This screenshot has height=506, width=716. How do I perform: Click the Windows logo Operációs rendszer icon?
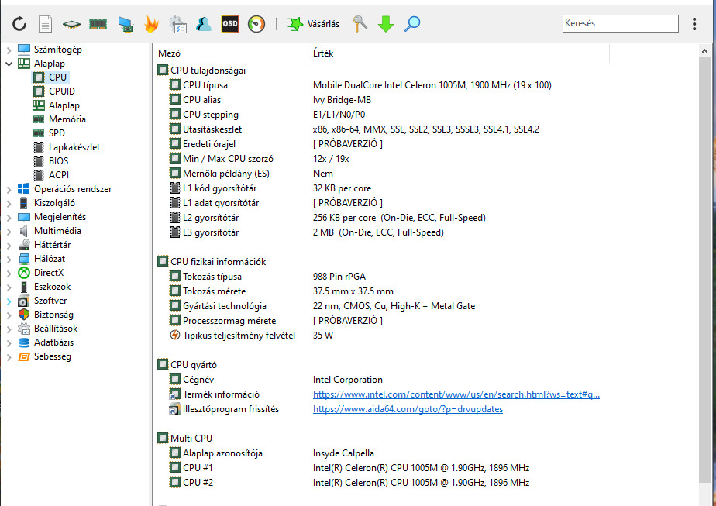[24, 188]
